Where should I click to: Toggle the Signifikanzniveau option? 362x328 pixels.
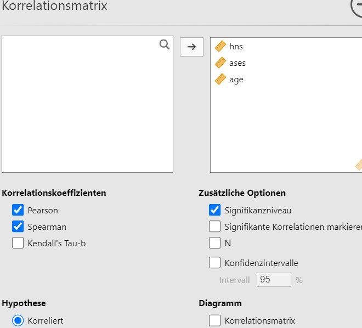[214, 210]
